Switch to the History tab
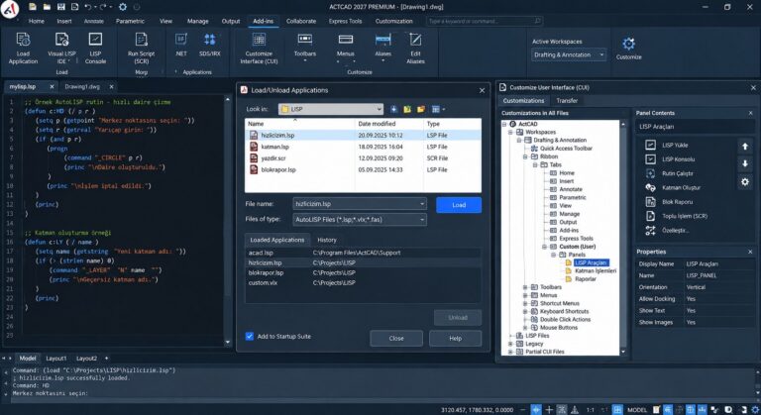Image resolution: width=761 pixels, height=415 pixels. tap(327, 240)
